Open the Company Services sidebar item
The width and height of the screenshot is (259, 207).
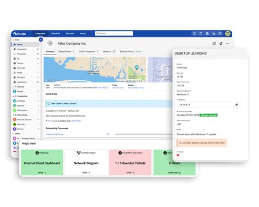point(25,138)
